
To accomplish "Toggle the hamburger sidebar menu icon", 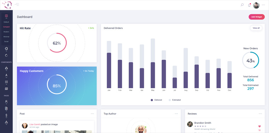I will tap(17, 5).
